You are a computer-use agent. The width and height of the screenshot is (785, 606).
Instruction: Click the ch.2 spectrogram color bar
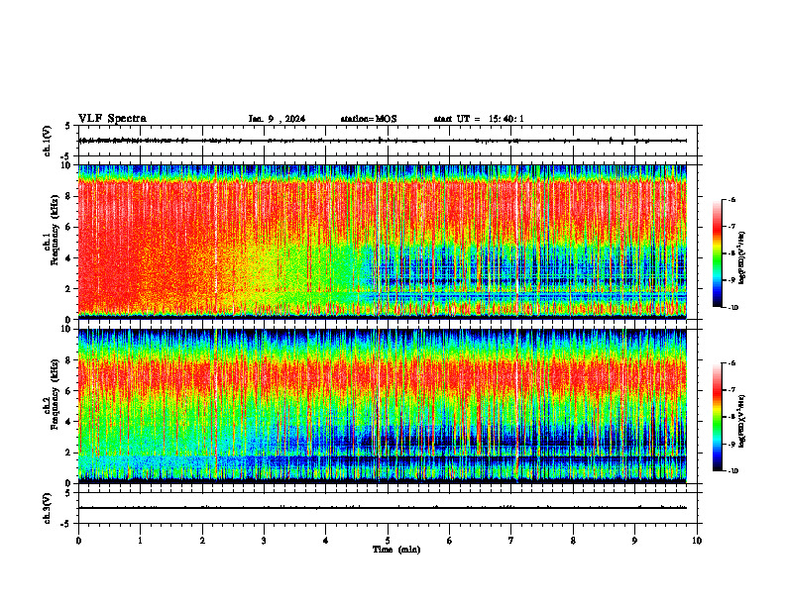[717, 417]
